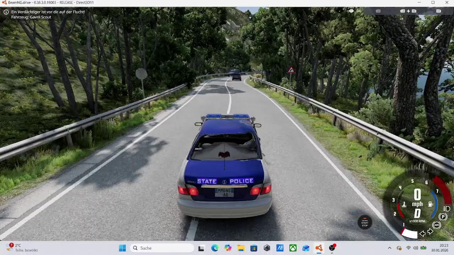This screenshot has height=255, width=454.
Task: Click the right turn signal arrow
Action: [430, 232]
